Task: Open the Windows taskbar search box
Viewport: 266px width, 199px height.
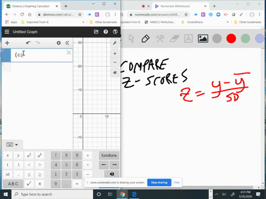Action: 53,194
